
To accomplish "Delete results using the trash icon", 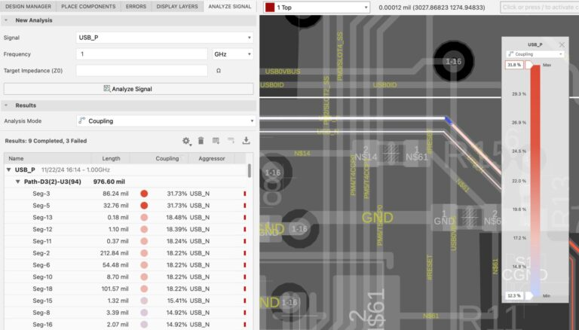I will tap(201, 141).
